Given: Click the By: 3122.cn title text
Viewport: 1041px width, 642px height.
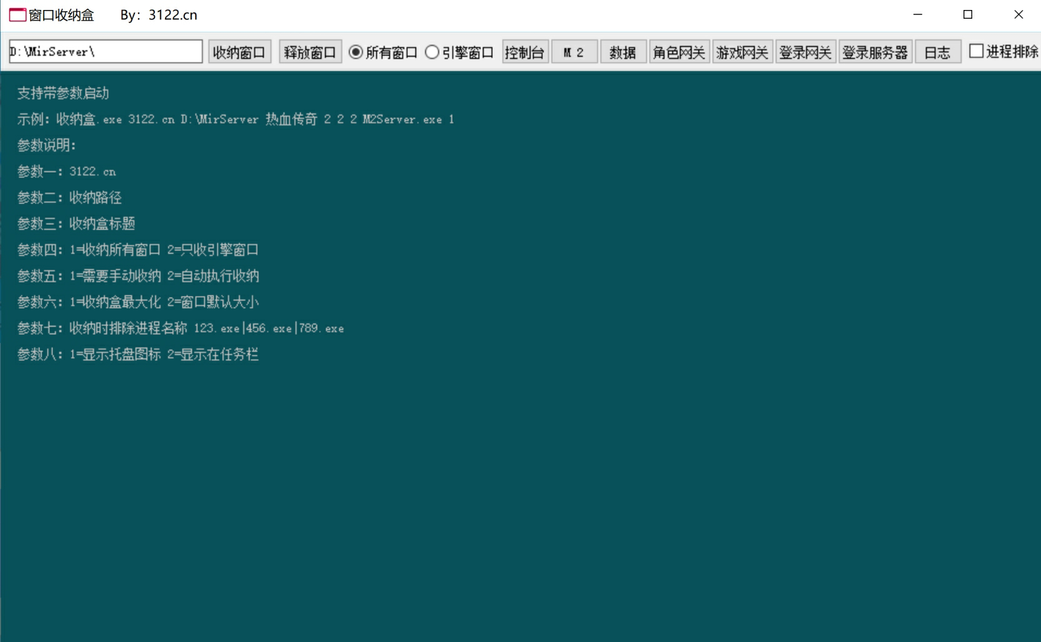Looking at the screenshot, I should (159, 15).
